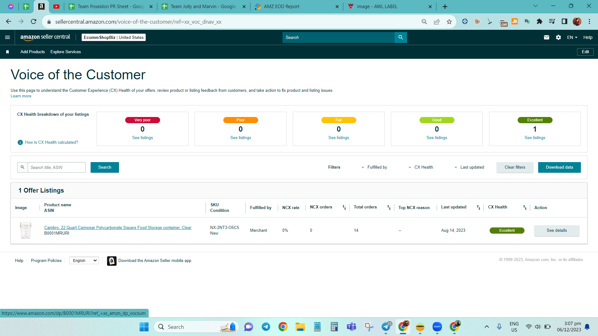This screenshot has height=336, width=598.
Task: Click the Edit button in navigation bar
Action: (x=585, y=52)
